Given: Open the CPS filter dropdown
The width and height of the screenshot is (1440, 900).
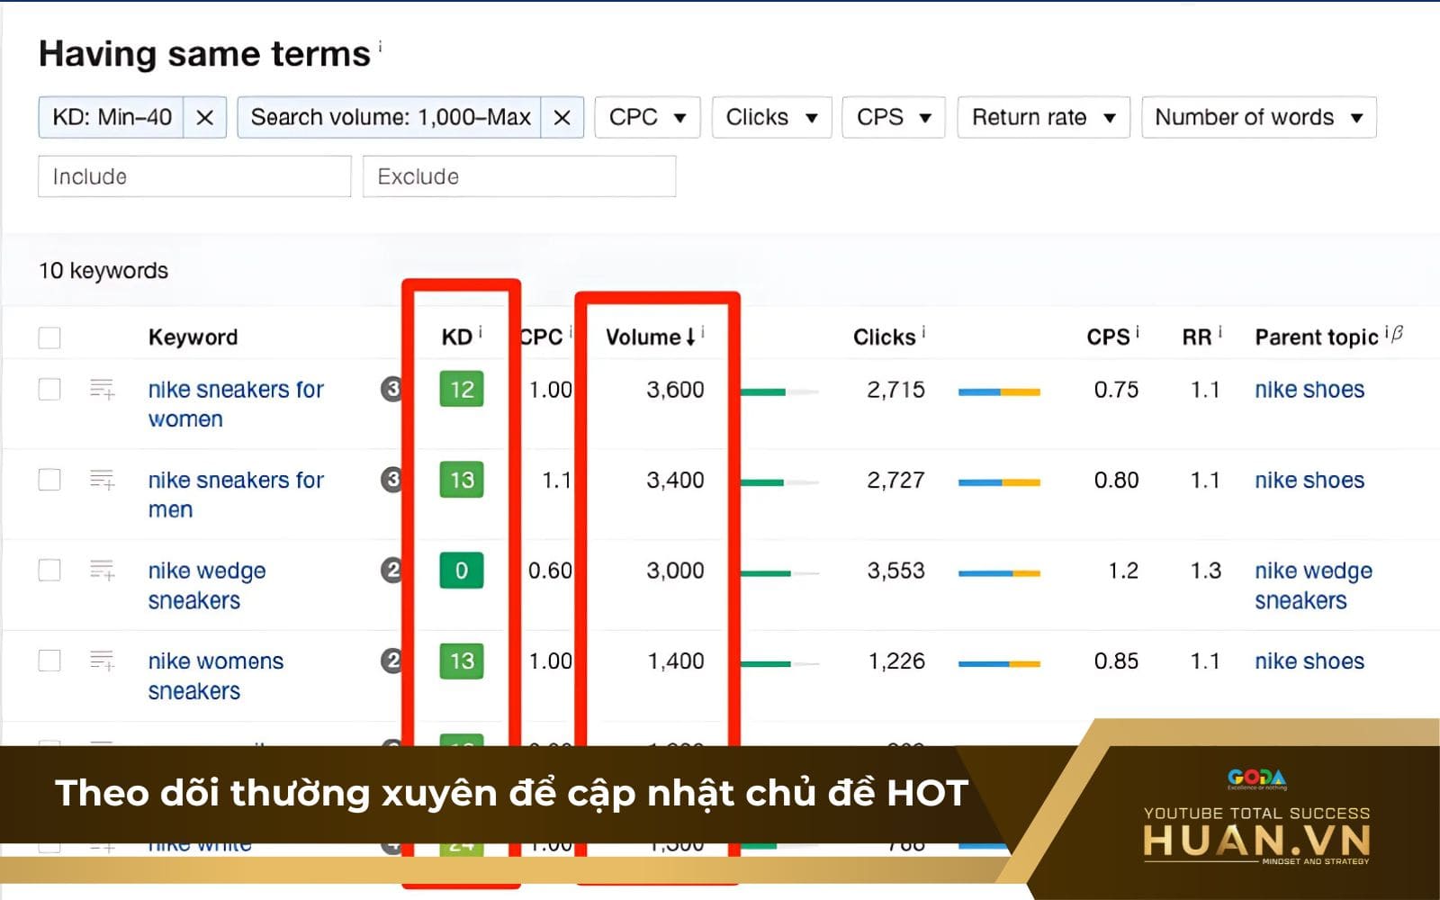Looking at the screenshot, I should coord(893,118).
